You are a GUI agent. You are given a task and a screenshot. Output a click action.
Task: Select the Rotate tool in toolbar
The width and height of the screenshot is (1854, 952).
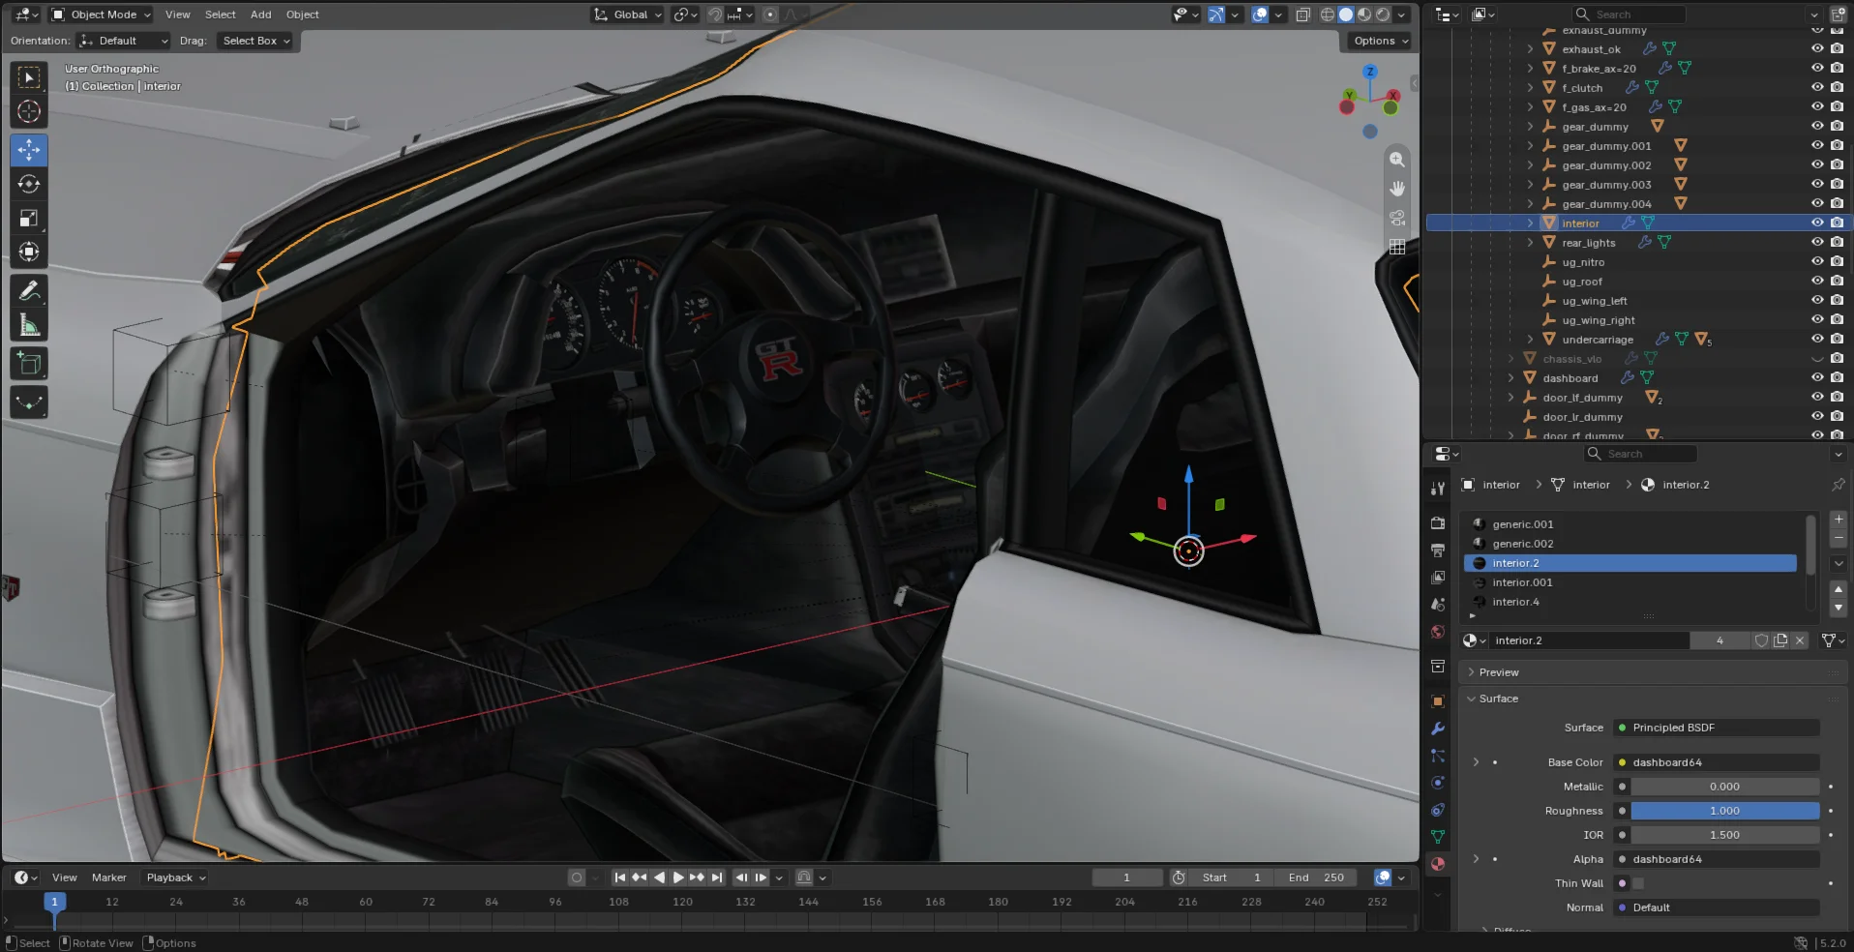[x=29, y=184]
